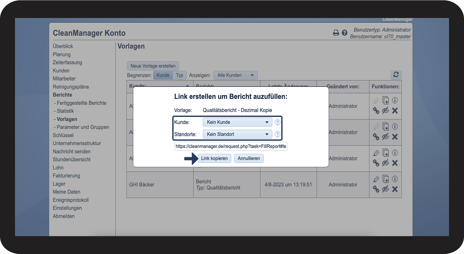The width and height of the screenshot is (464, 254).
Task: Click the Neue Vorlage erstellen button
Action: point(153,66)
